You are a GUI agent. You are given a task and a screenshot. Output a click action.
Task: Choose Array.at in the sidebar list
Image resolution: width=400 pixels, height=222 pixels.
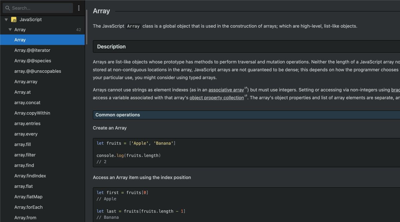click(23, 92)
